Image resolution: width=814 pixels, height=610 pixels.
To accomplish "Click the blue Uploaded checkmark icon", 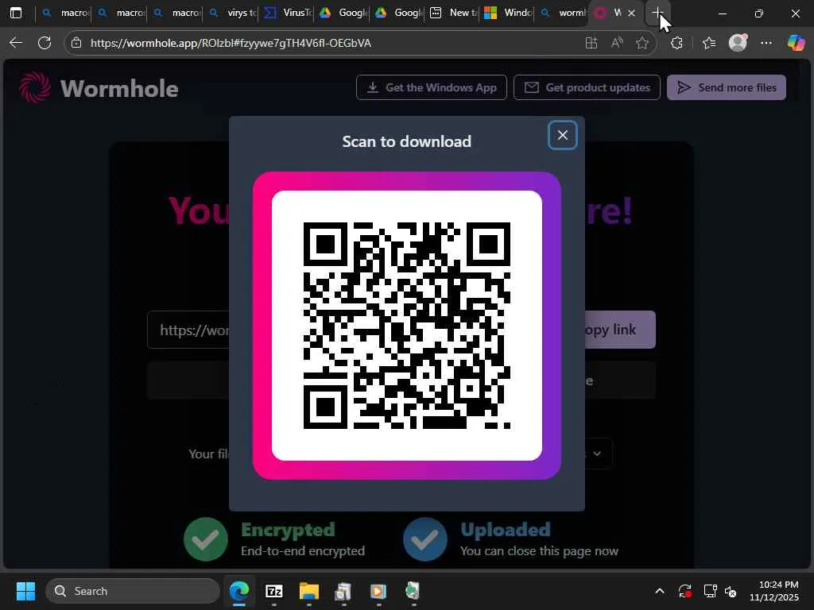I will pyautogui.click(x=425, y=539).
